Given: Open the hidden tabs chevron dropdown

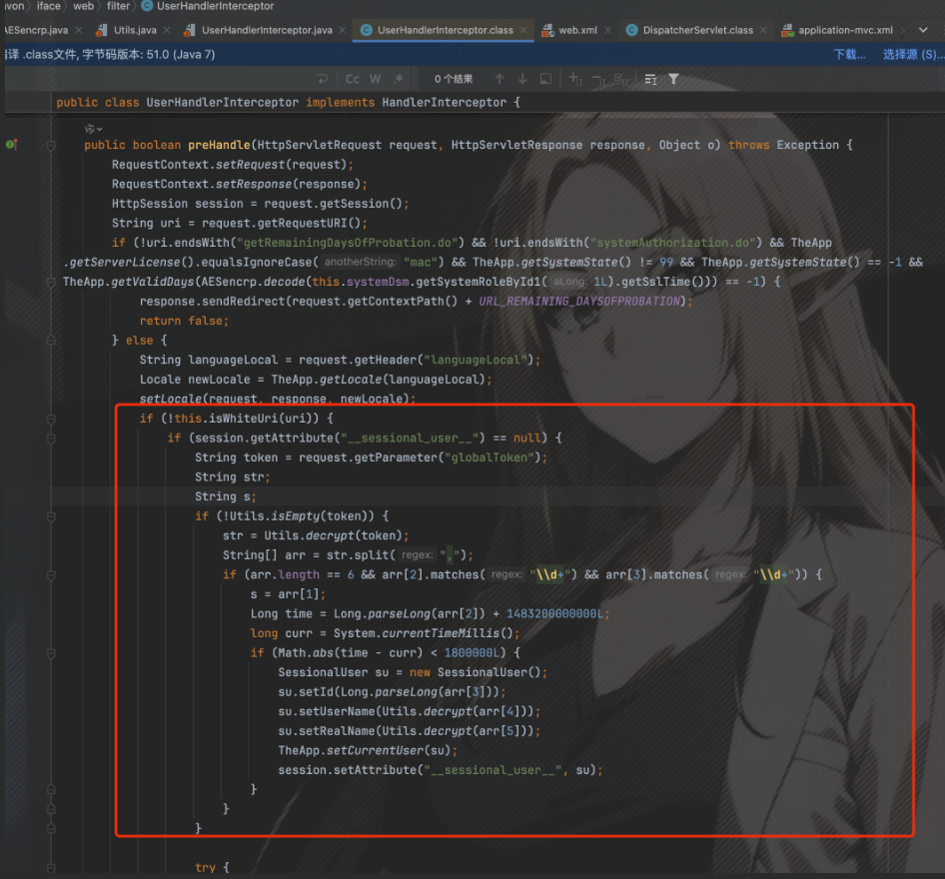Looking at the screenshot, I should (923, 30).
